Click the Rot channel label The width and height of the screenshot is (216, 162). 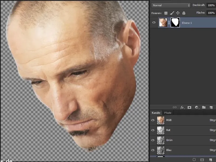click(168, 130)
